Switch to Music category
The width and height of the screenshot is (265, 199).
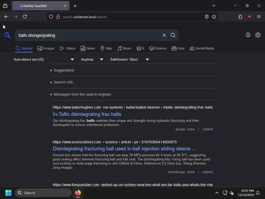point(124,48)
